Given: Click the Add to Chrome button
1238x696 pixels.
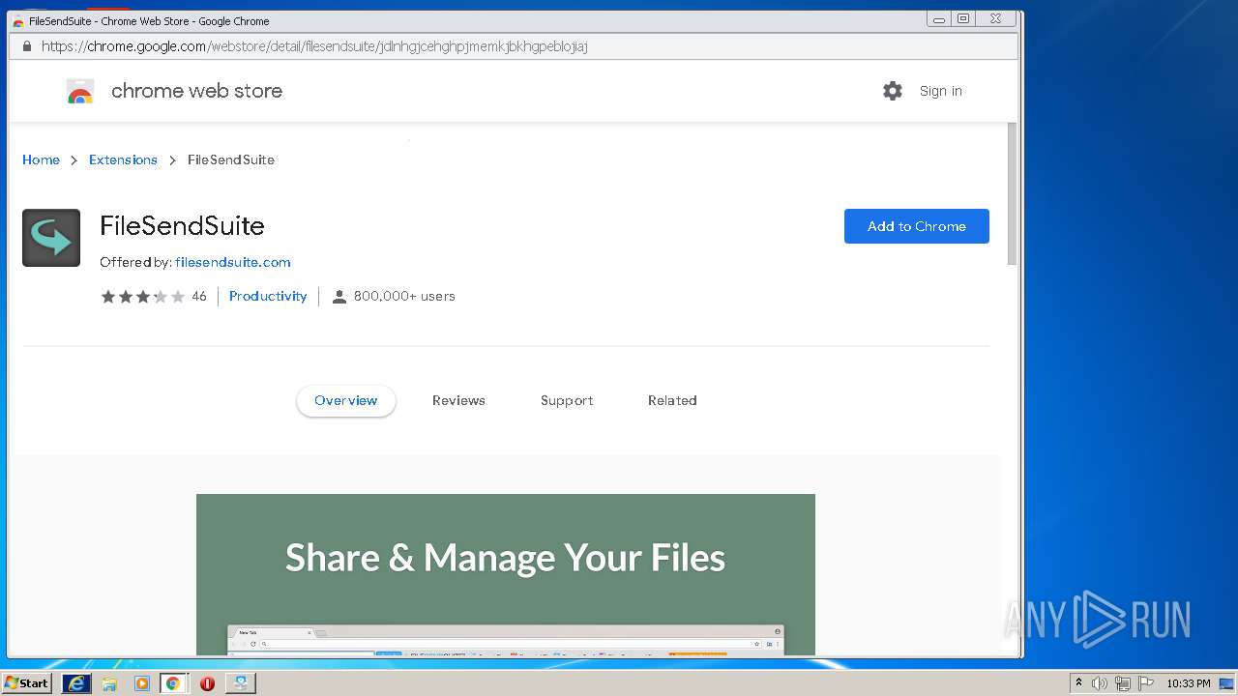Looking at the screenshot, I should (917, 226).
